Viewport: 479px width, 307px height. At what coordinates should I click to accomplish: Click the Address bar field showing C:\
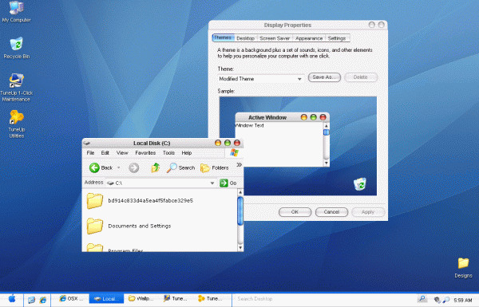click(160, 183)
